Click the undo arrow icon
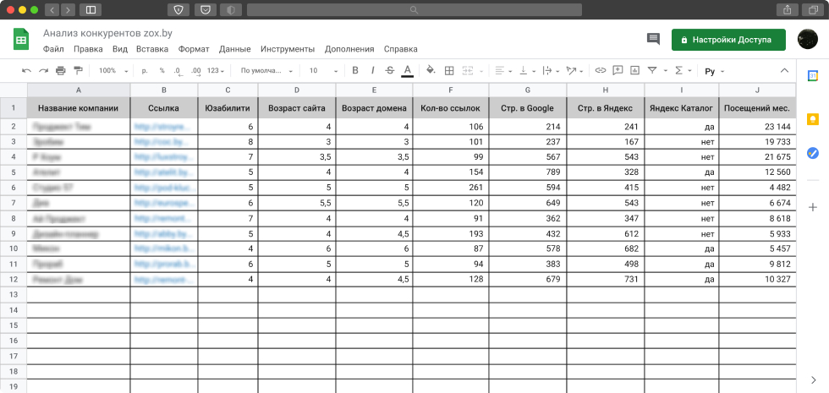This screenshot has width=829, height=393. (26, 71)
